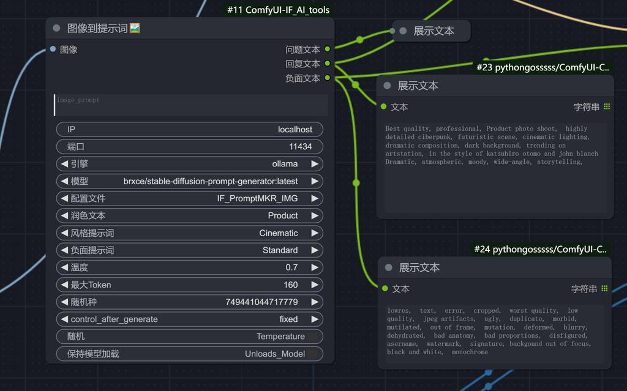Click grid icon beside 字符串 in node #24
The width and height of the screenshot is (627, 391).
[604, 288]
